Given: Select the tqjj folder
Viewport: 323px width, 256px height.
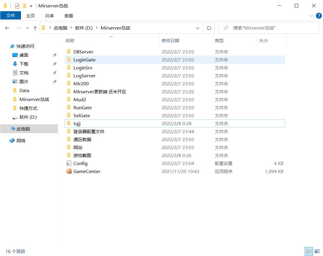Looking at the screenshot, I should pos(77,123).
